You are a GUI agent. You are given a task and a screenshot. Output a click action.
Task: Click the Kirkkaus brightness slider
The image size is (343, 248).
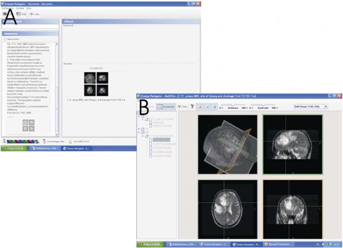(x=233, y=104)
